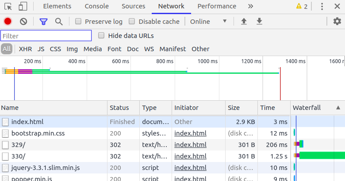Viewport: 345px width, 181px height.
Task: Filter requests by WS
Action: click(x=149, y=49)
